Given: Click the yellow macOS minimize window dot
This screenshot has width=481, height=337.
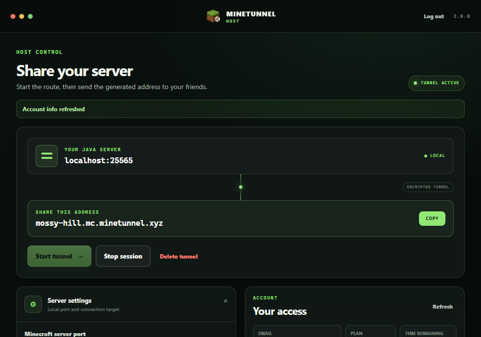Looking at the screenshot, I should coord(22,16).
